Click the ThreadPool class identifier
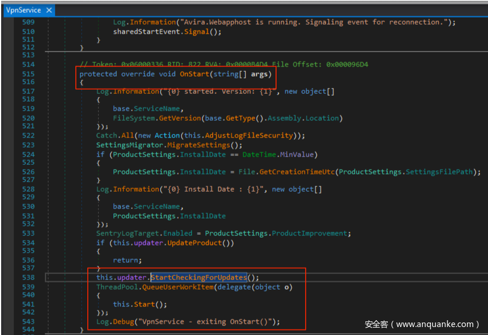 [115, 287]
